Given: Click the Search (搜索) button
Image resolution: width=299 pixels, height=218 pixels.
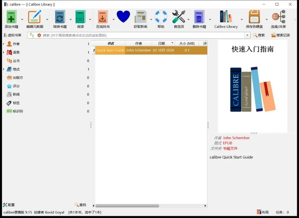Looking at the screenshot, I should coord(259,35).
